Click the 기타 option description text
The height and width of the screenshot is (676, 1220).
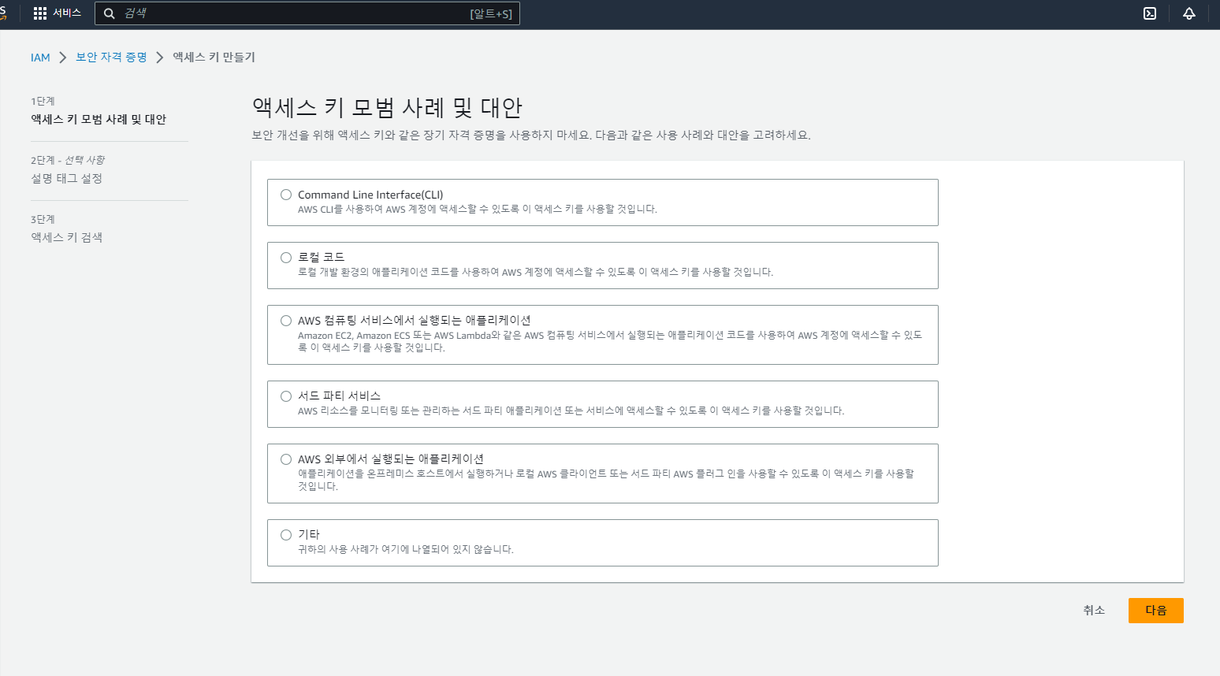pyautogui.click(x=406, y=550)
